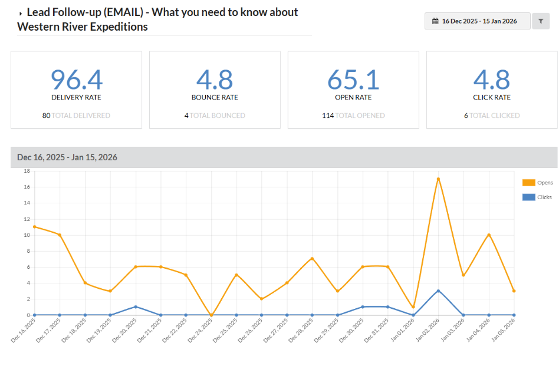Click the 114 TOTAL OPENED text

coord(353,116)
